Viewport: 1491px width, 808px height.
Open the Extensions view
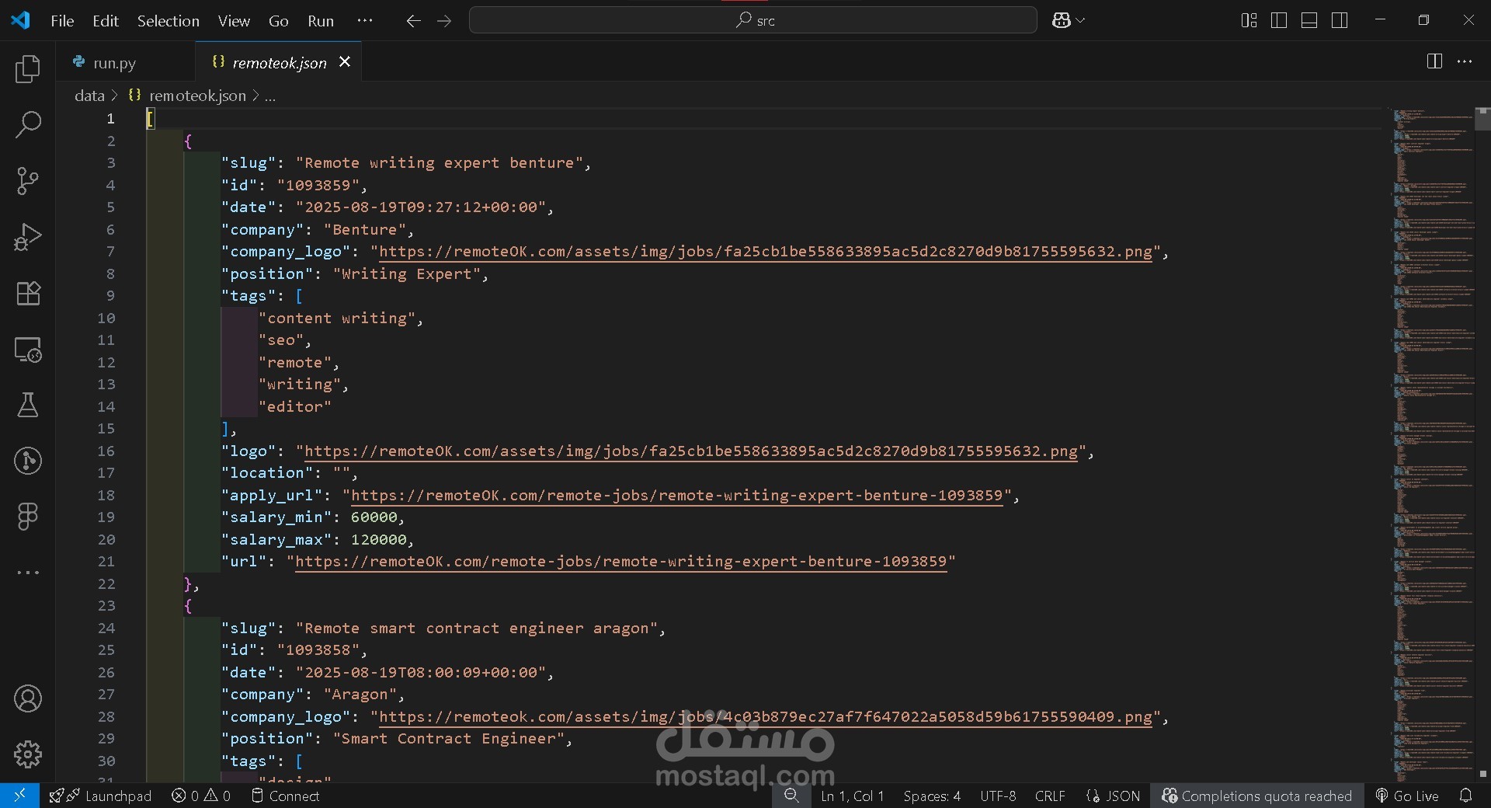click(28, 293)
